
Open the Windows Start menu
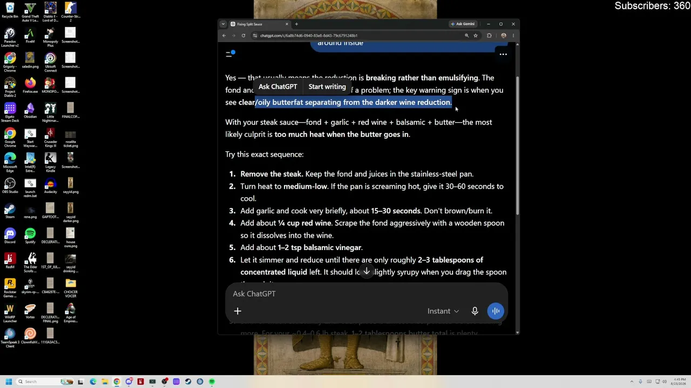(8, 382)
